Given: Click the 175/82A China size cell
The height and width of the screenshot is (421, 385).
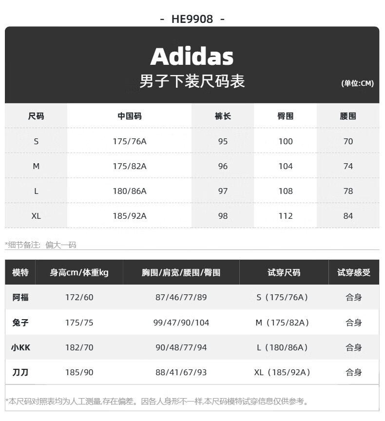Looking at the screenshot, I should (x=130, y=166).
